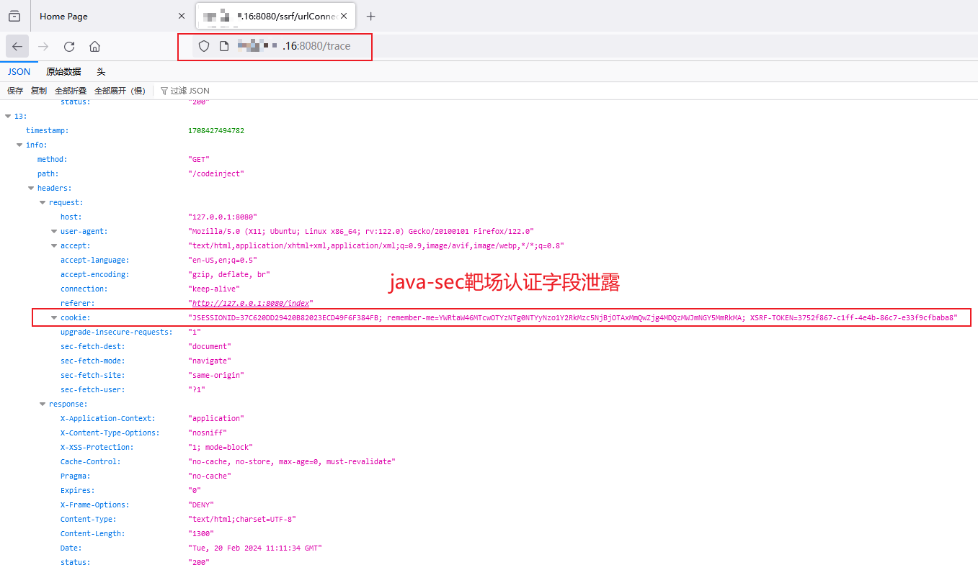Collapse the response node arrow
The height and width of the screenshot is (570, 978).
click(x=43, y=404)
